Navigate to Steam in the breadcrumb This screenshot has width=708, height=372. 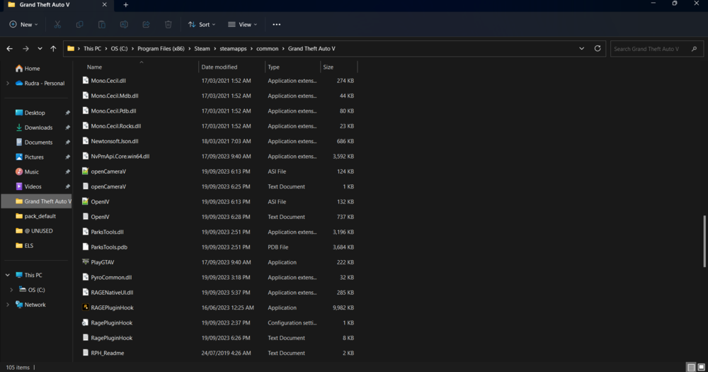click(202, 48)
